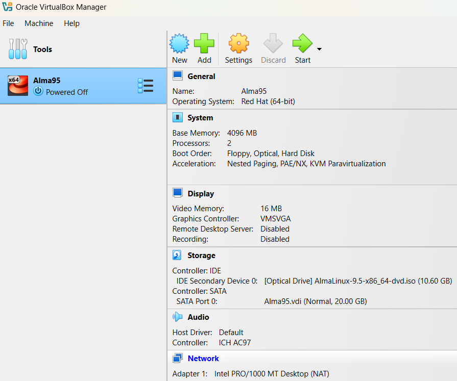Open the File menu

(x=8, y=23)
